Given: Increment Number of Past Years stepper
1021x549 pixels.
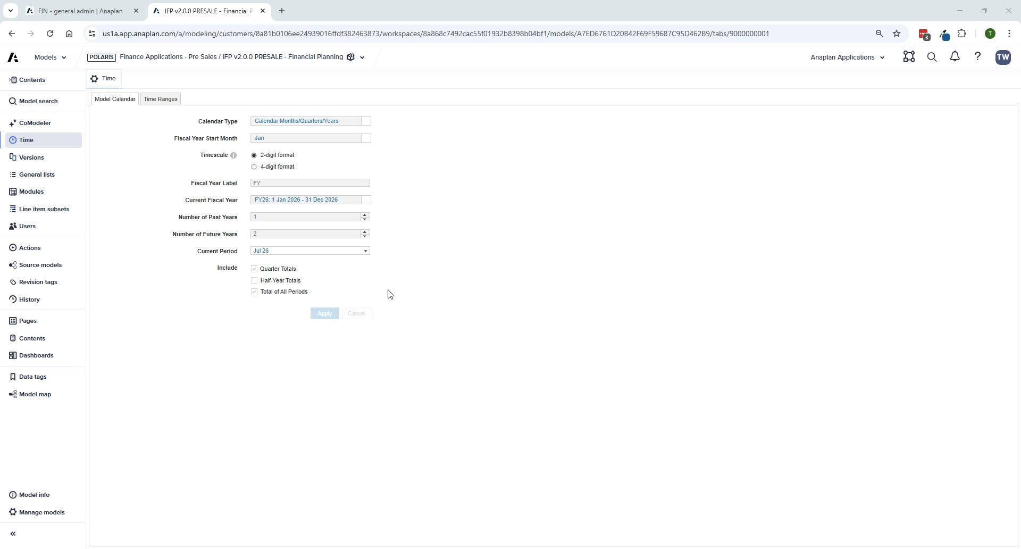Looking at the screenshot, I should [x=364, y=215].
